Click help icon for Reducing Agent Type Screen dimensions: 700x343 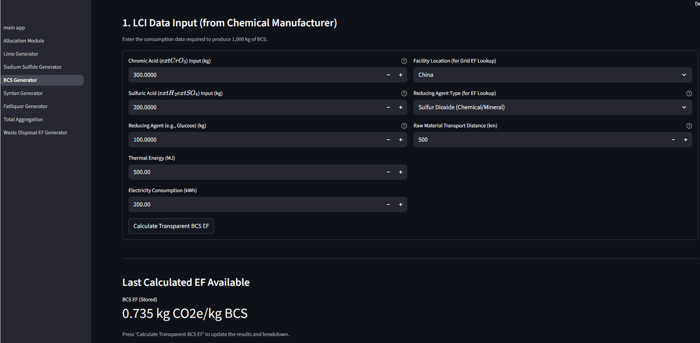[x=689, y=94]
